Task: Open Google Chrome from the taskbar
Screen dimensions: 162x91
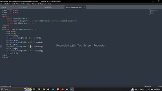Action: pos(39,89)
